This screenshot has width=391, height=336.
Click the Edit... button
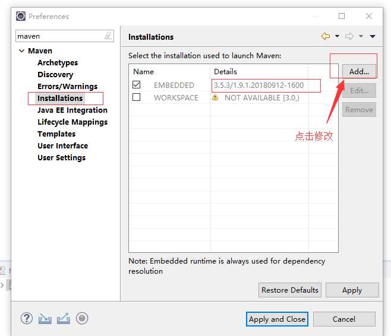[359, 91]
